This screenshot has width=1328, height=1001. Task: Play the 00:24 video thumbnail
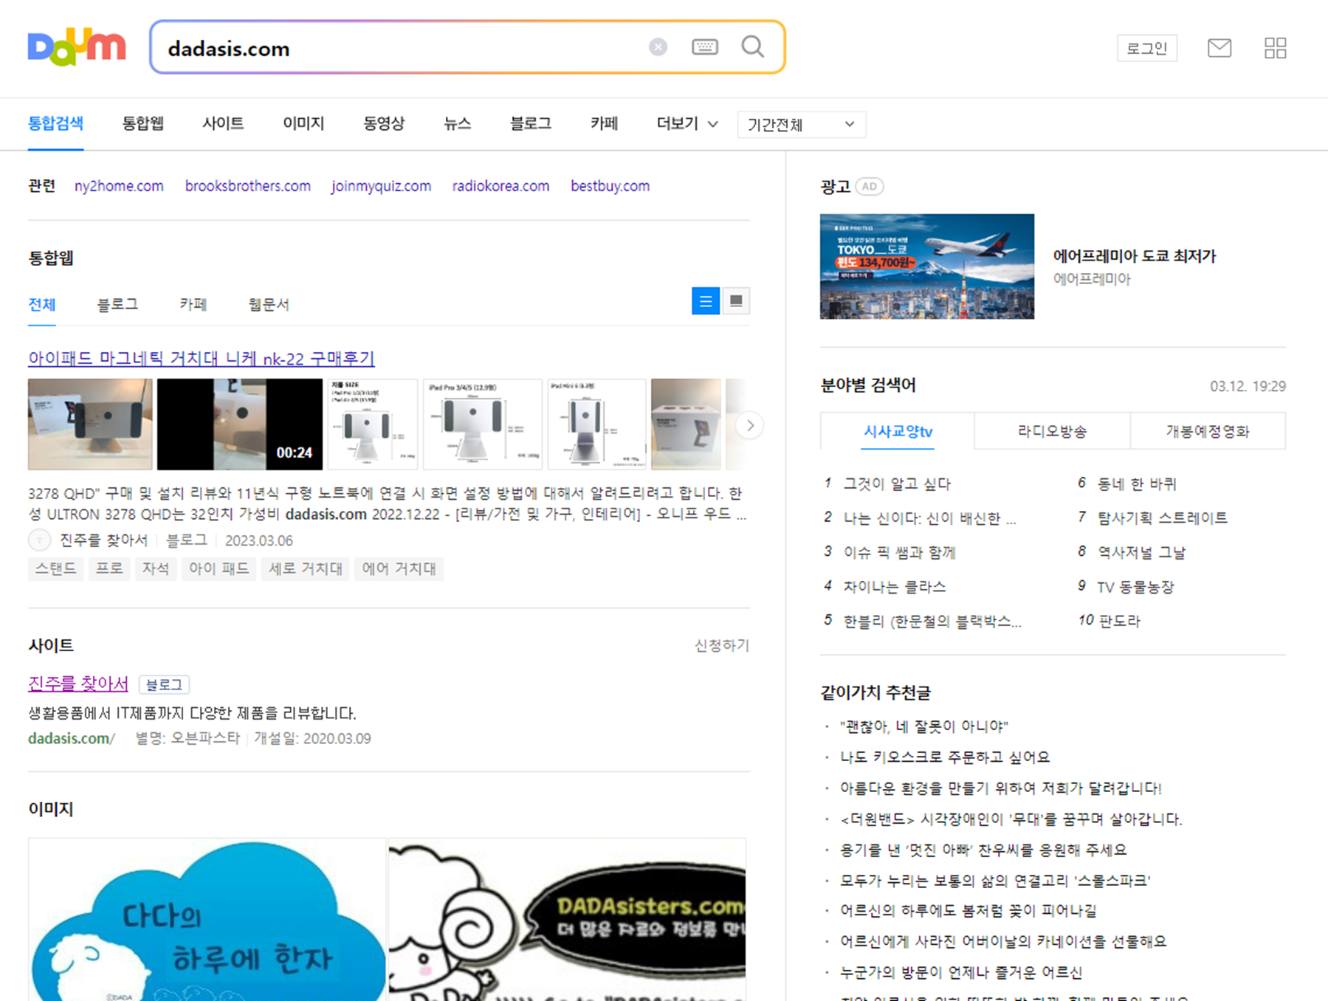click(240, 424)
